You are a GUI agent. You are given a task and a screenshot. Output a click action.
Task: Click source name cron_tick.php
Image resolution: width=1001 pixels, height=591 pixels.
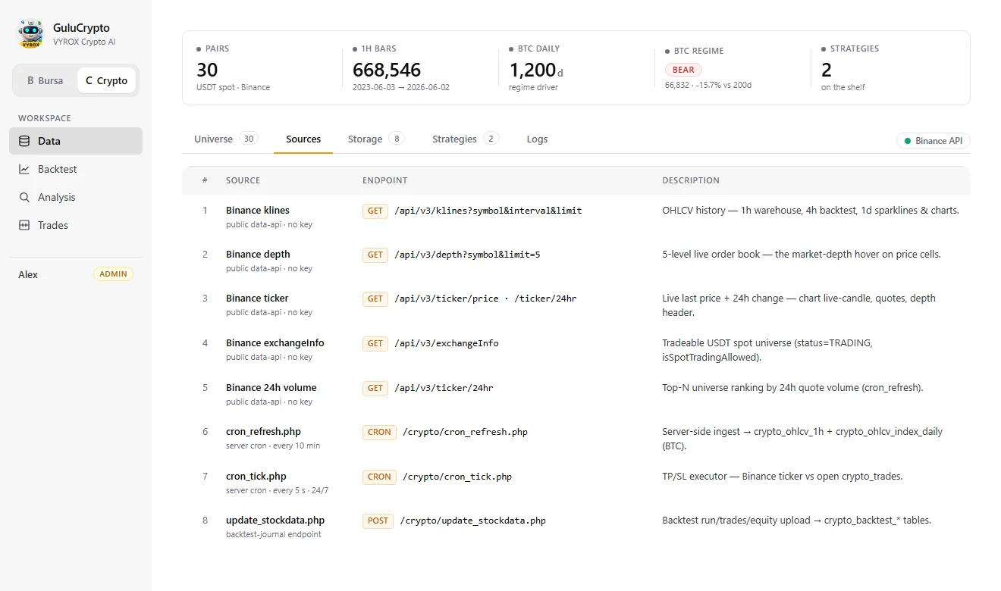[x=256, y=476]
